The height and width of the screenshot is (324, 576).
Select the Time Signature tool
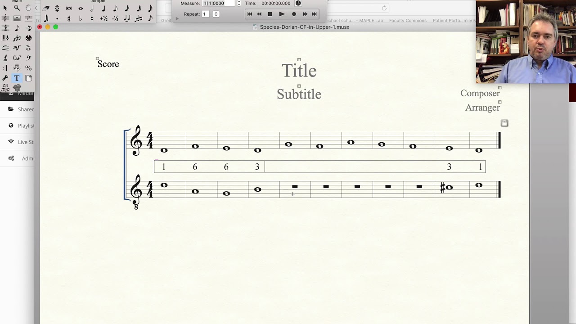5,28
